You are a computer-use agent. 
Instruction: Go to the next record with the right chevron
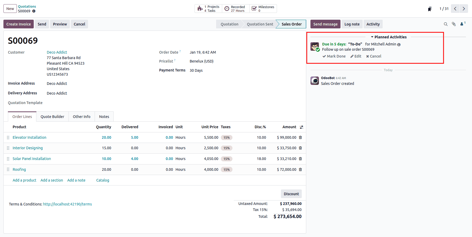click(464, 8)
